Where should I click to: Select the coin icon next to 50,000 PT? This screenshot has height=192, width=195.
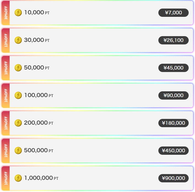click(x=18, y=68)
